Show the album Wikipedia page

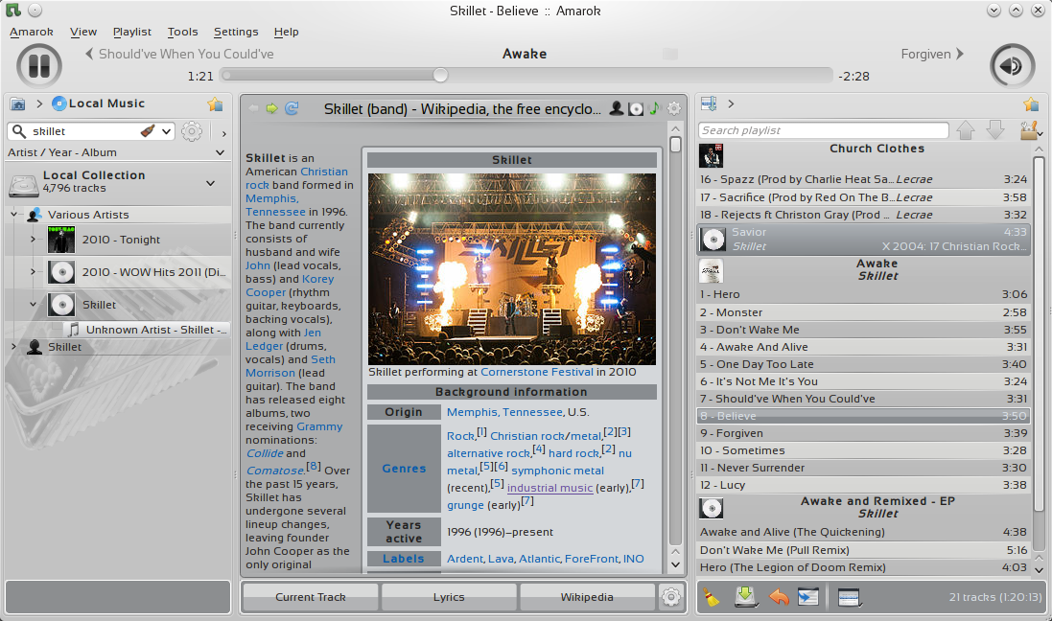click(x=636, y=108)
